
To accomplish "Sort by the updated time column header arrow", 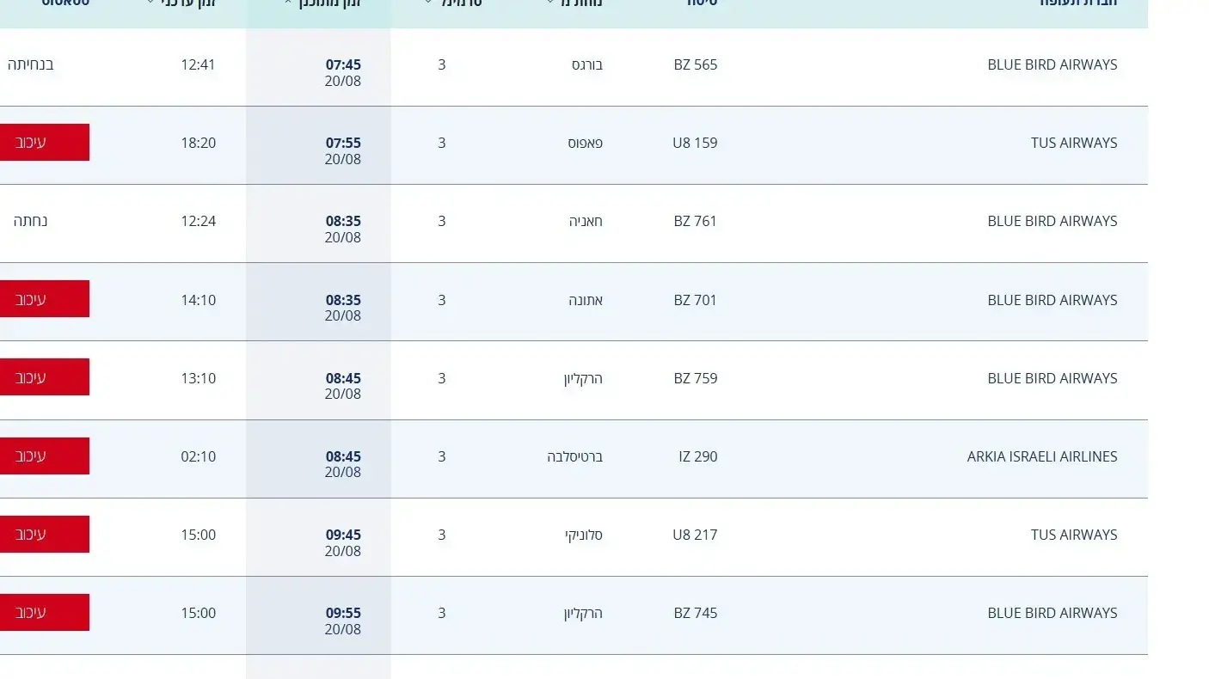I will coord(150,3).
